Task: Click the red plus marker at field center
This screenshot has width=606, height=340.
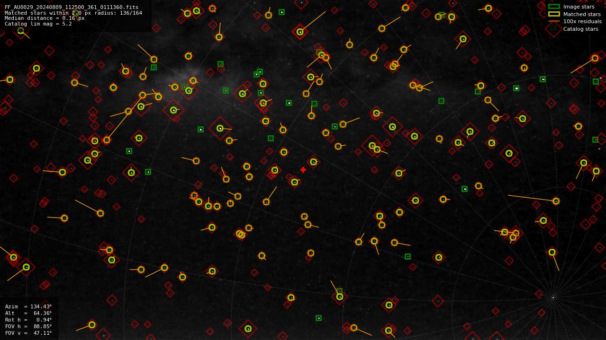Action: [303, 170]
